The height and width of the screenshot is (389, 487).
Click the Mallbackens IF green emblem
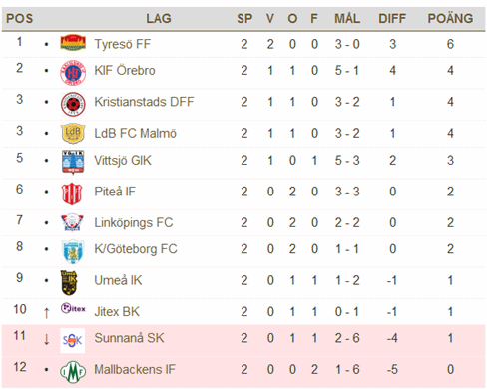point(73,372)
